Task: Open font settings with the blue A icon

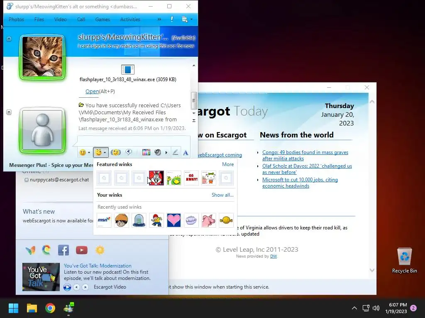Action: pyautogui.click(x=186, y=152)
